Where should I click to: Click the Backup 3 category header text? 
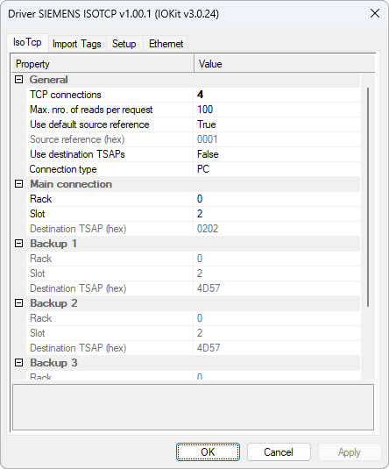click(53, 363)
